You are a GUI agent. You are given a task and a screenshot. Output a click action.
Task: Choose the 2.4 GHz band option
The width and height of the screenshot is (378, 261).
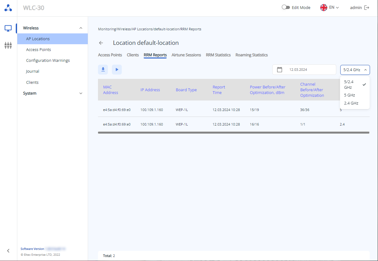[x=351, y=103]
